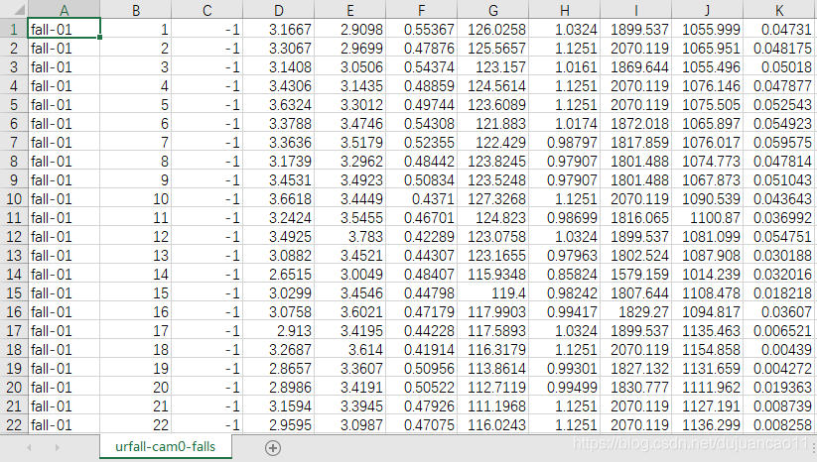The height and width of the screenshot is (462, 817).
Task: Click cell with value 1830.777
Action: [635, 387]
